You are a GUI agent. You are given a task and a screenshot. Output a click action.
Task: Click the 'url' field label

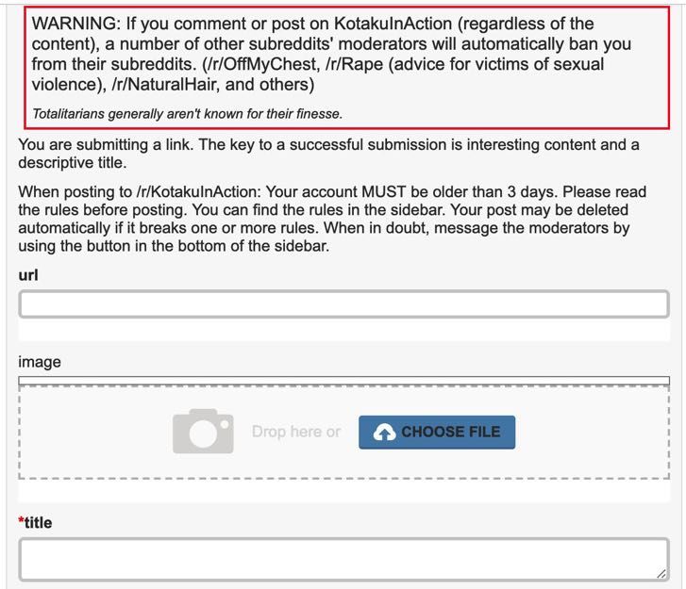click(28, 275)
